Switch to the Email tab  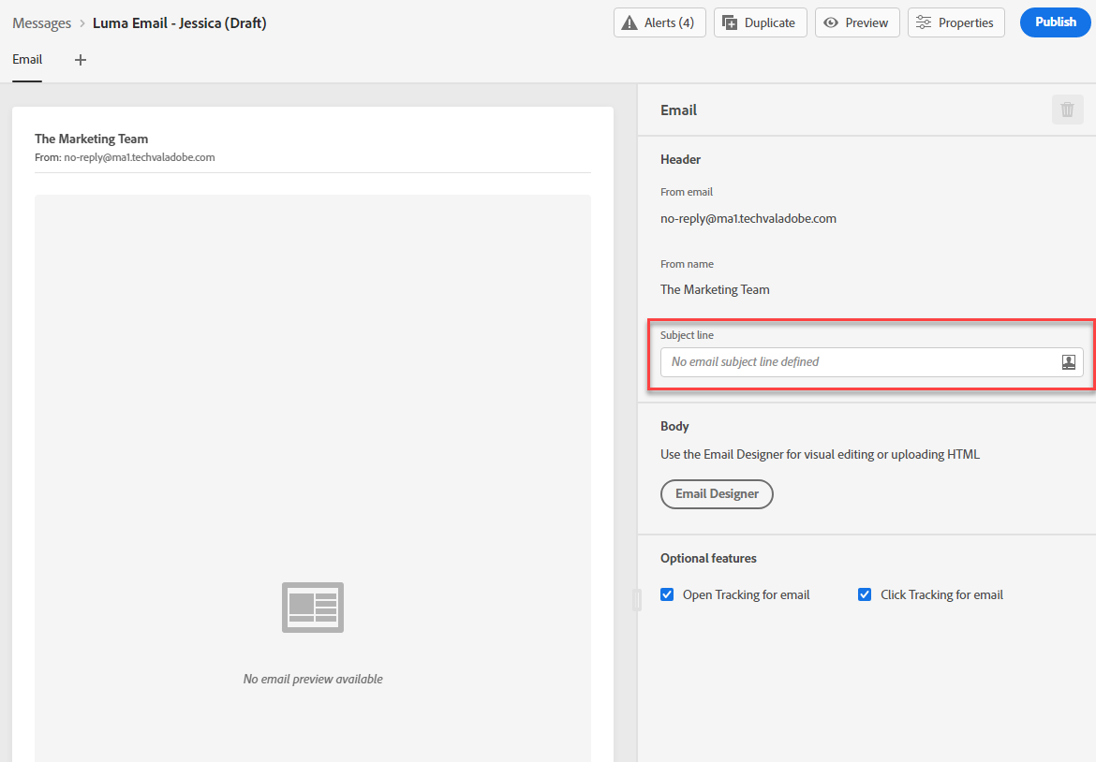(x=27, y=60)
